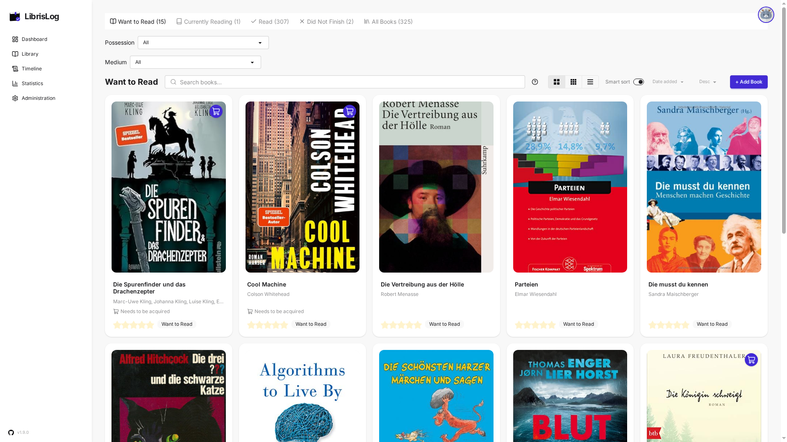The height and width of the screenshot is (442, 787).
Task: Click author Sandra Maischberger
Action: click(x=673, y=294)
